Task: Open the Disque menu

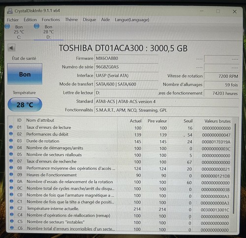Action: click(90, 20)
